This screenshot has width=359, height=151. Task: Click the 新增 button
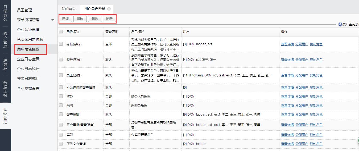(x=65, y=19)
